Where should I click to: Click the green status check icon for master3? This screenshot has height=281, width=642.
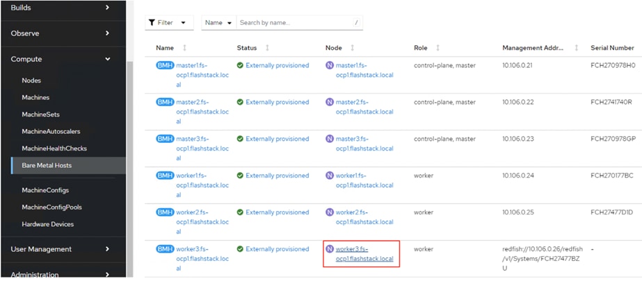coord(240,139)
